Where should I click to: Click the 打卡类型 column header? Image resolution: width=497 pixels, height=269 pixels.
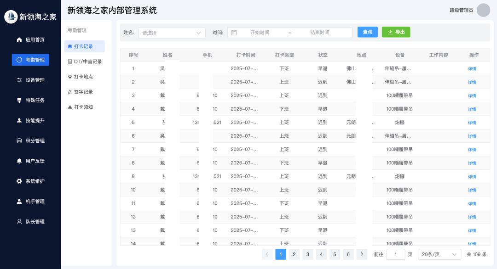(284, 55)
